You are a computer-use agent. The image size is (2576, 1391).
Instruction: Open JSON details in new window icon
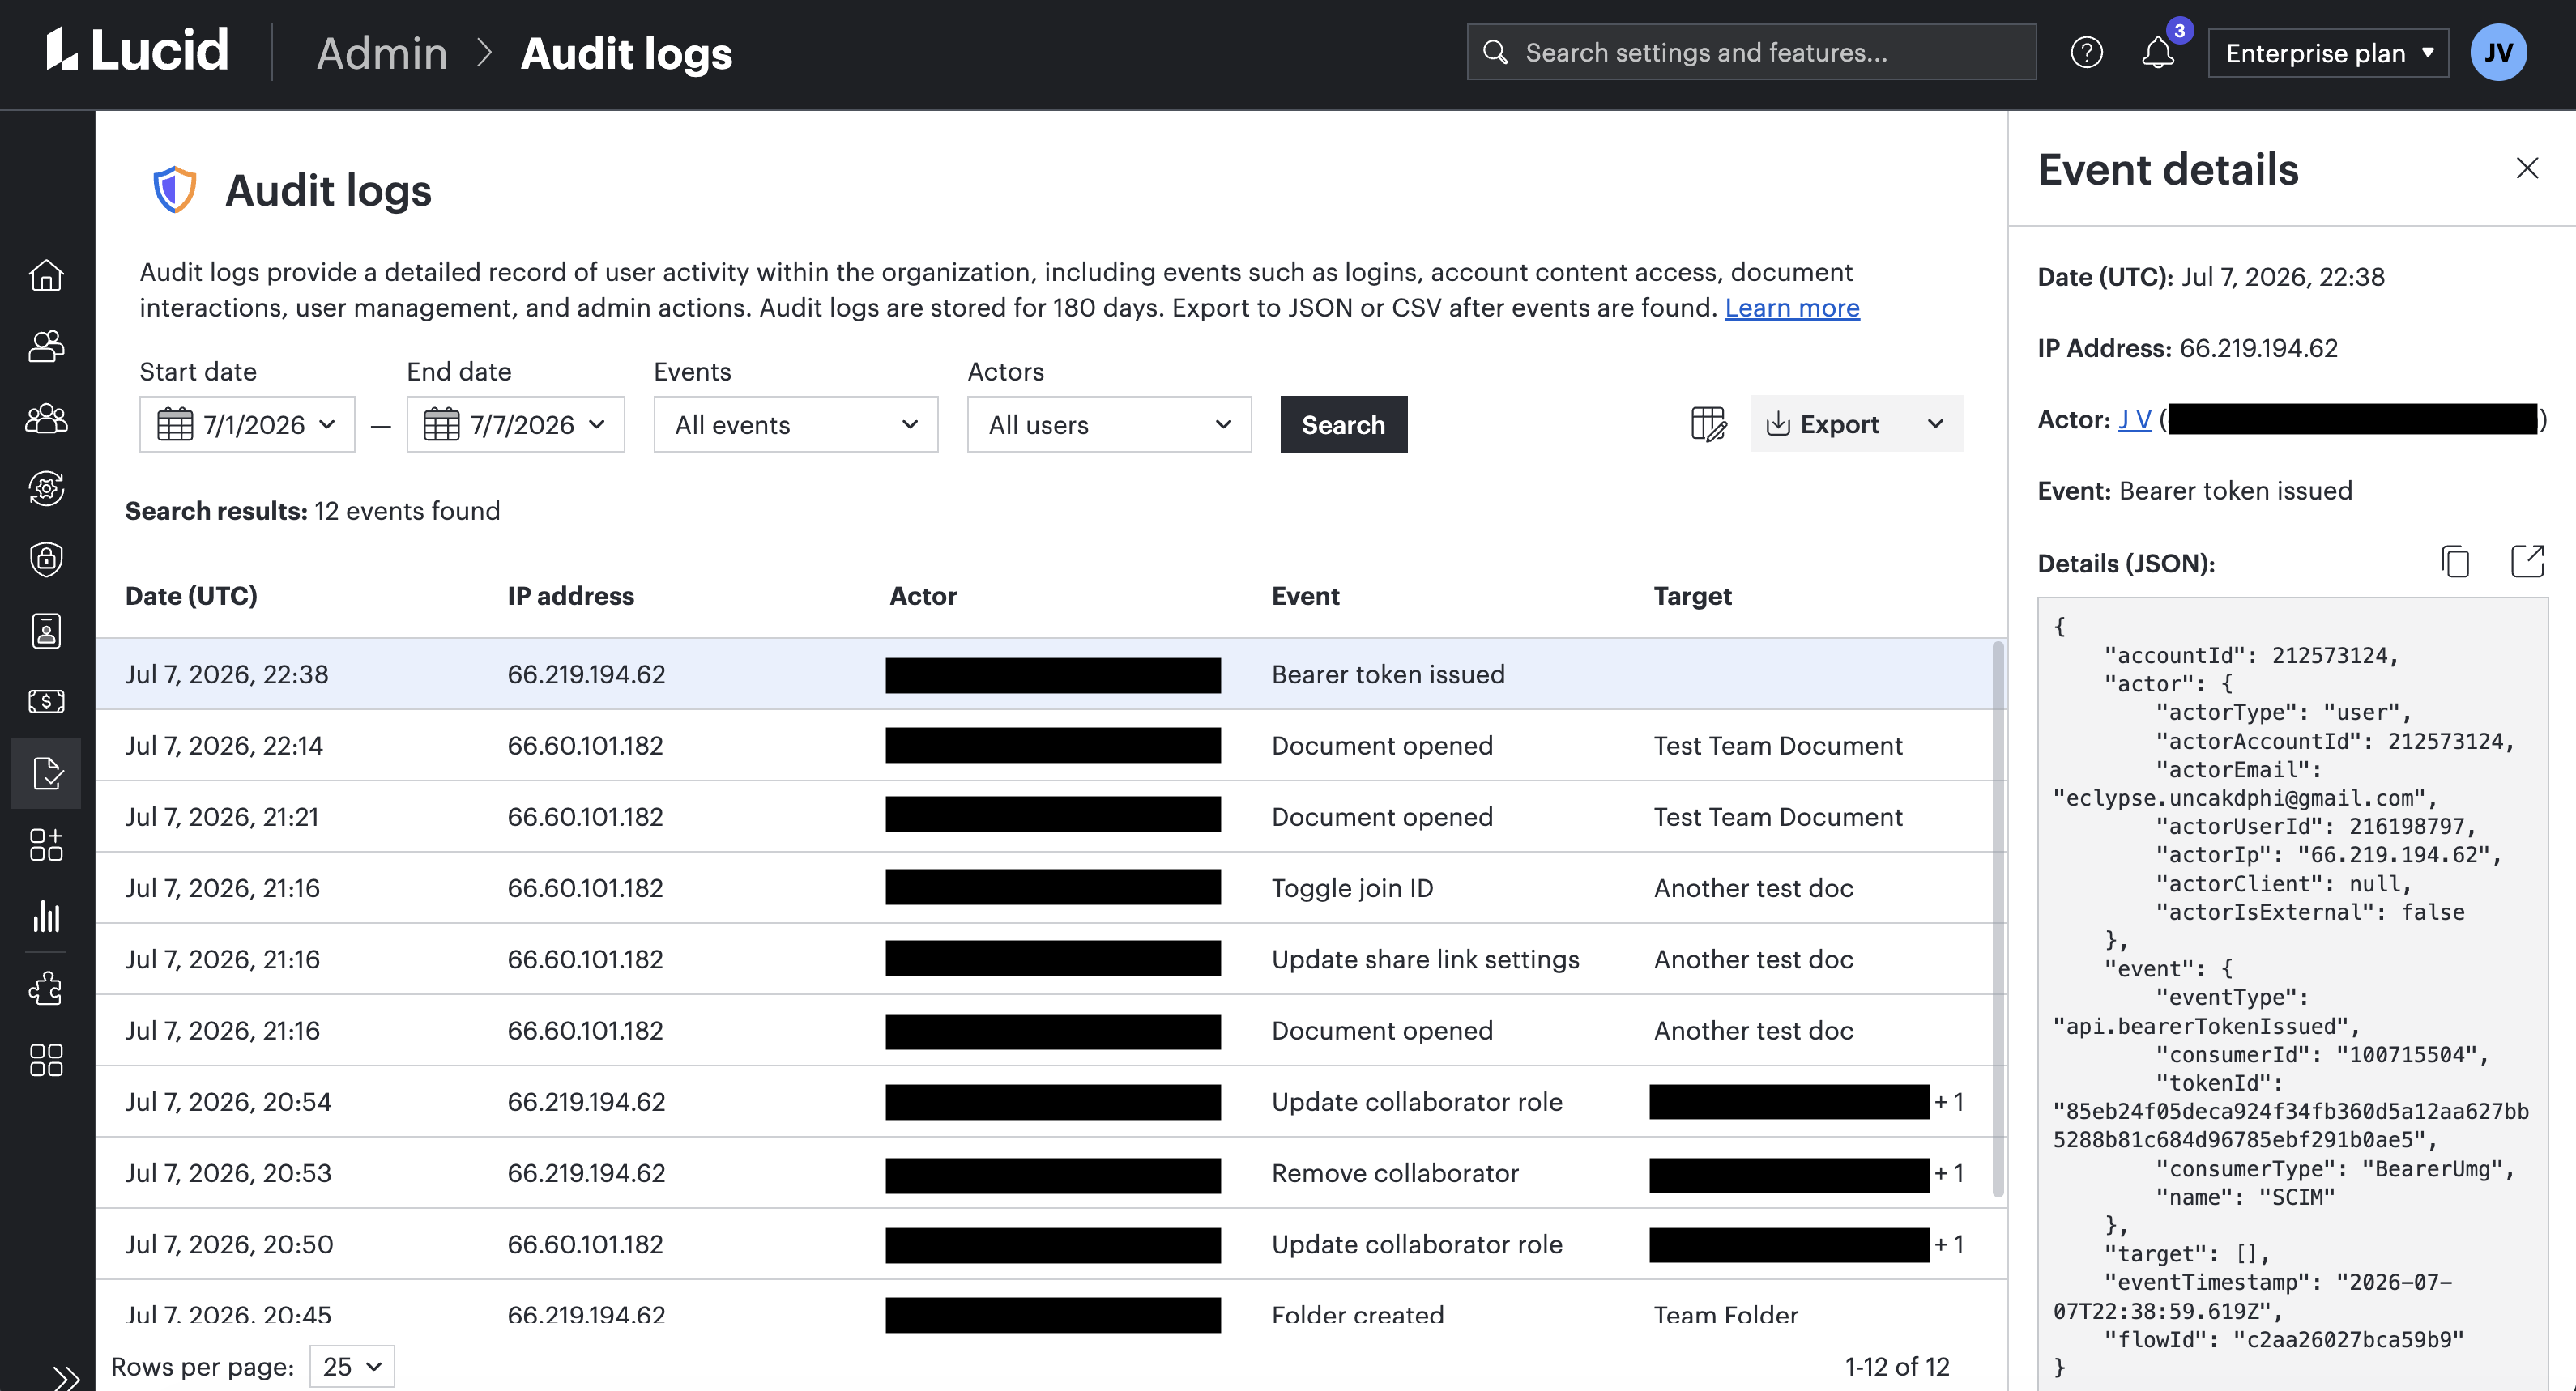pyautogui.click(x=2527, y=562)
